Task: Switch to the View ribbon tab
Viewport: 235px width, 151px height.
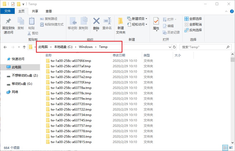Action: [49, 11]
